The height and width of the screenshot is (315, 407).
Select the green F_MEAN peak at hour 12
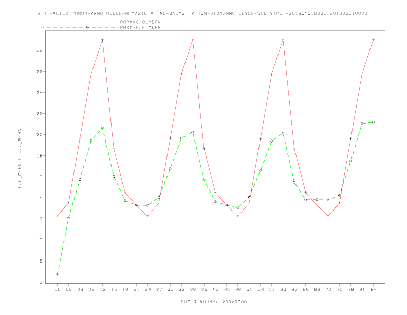[103, 128]
